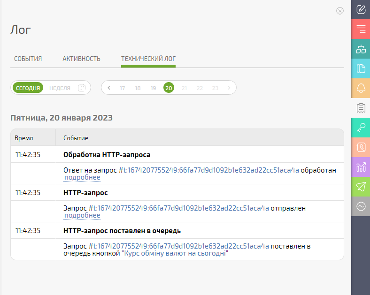This screenshot has width=370, height=295.
Task: Click the Событие column header
Action: [76, 138]
